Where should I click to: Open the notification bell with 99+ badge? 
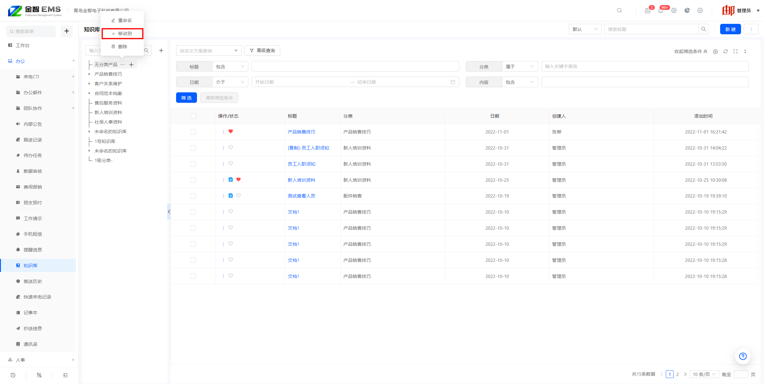pyautogui.click(x=661, y=10)
